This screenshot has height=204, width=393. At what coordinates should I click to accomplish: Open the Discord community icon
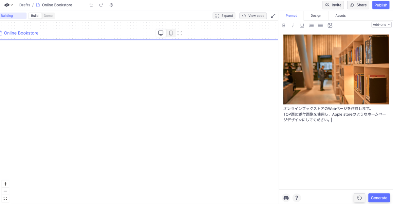click(286, 198)
